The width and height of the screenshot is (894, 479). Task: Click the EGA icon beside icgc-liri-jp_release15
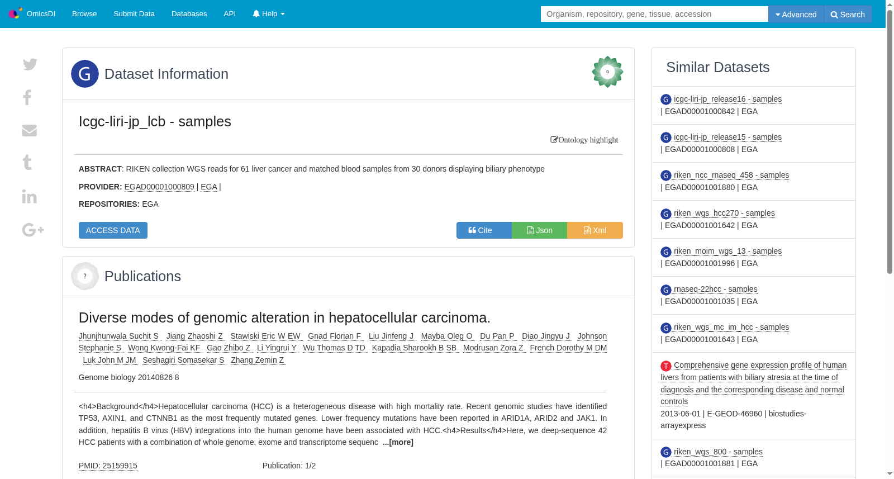[666, 137]
